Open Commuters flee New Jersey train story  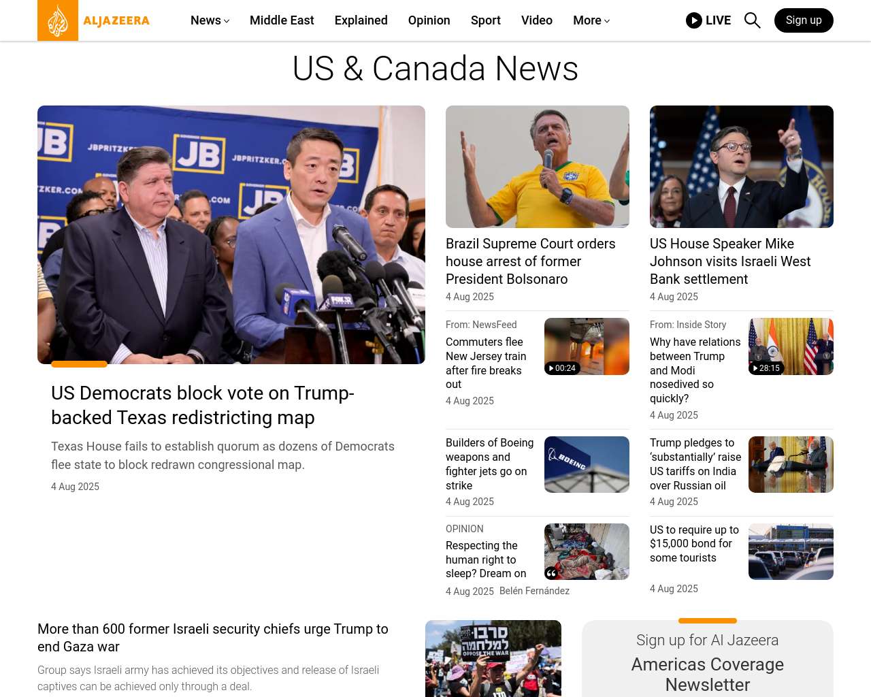click(486, 363)
